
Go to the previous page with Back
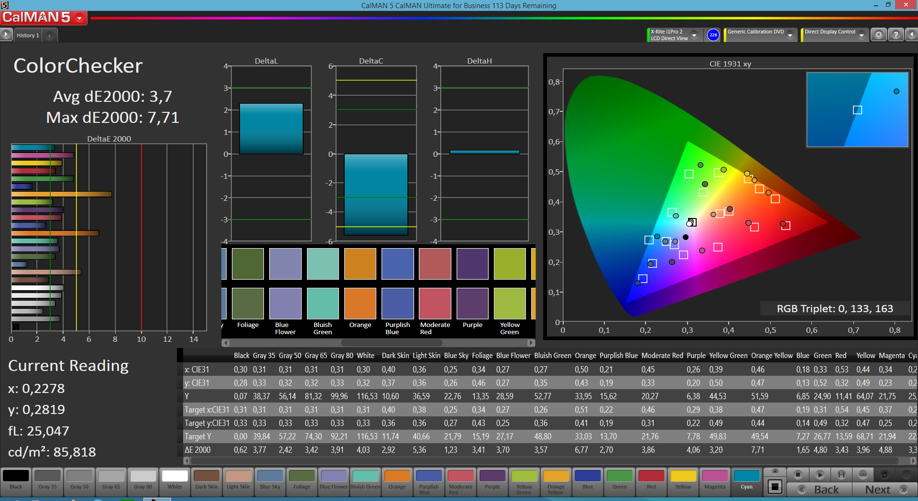819,490
